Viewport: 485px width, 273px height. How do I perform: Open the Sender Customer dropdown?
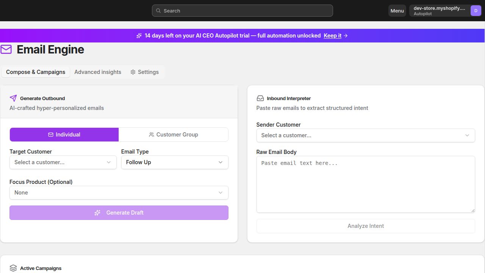(366, 135)
